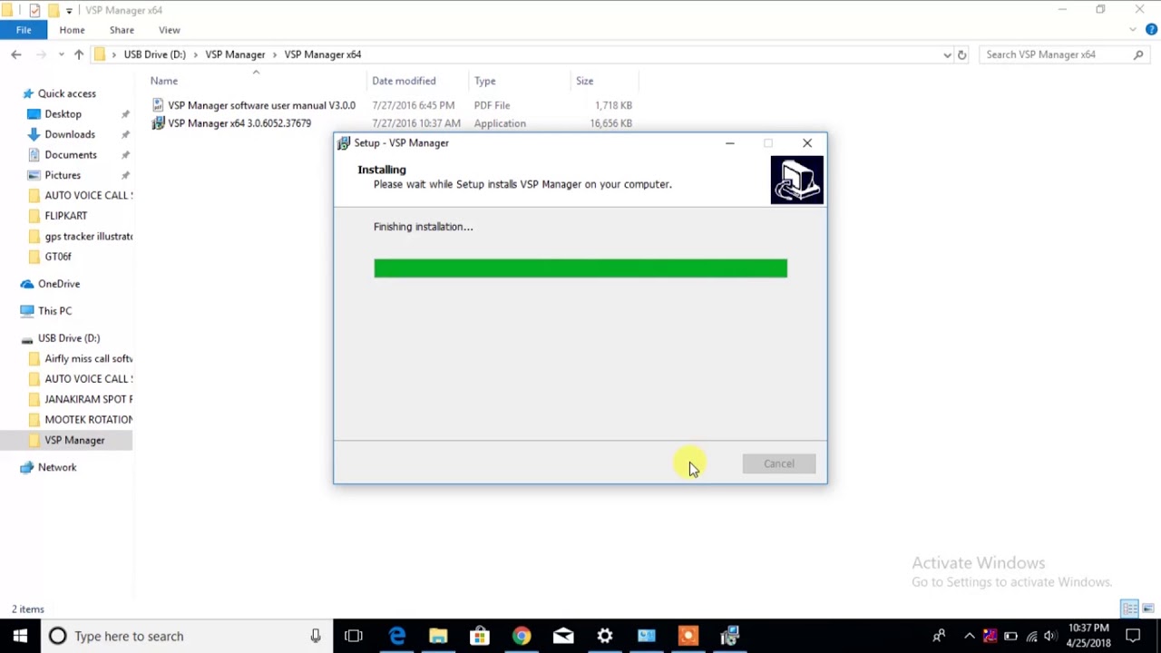
Task: Open the Action Center notifications
Action: pyautogui.click(x=1133, y=636)
